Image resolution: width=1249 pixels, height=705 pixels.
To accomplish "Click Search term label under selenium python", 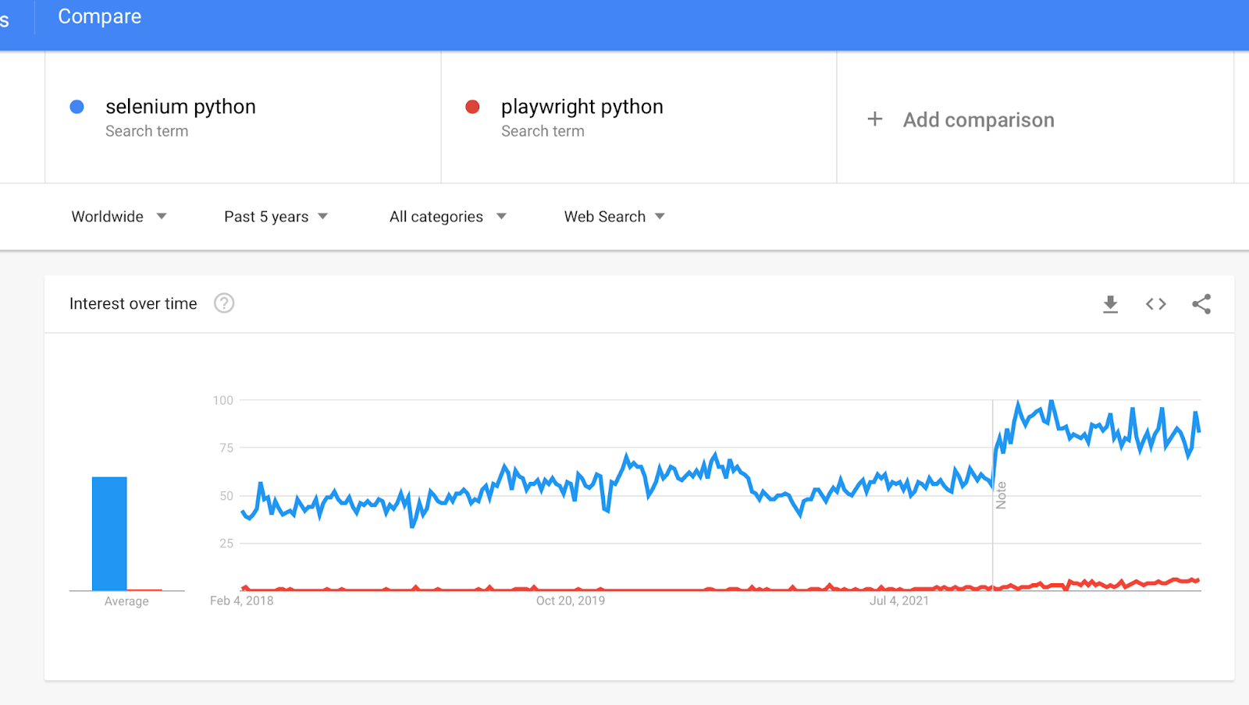I will point(147,131).
